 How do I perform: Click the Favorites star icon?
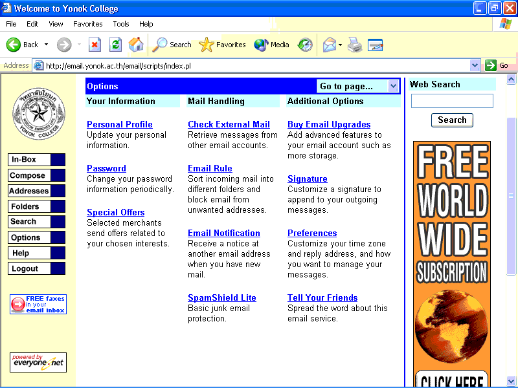coord(207,45)
